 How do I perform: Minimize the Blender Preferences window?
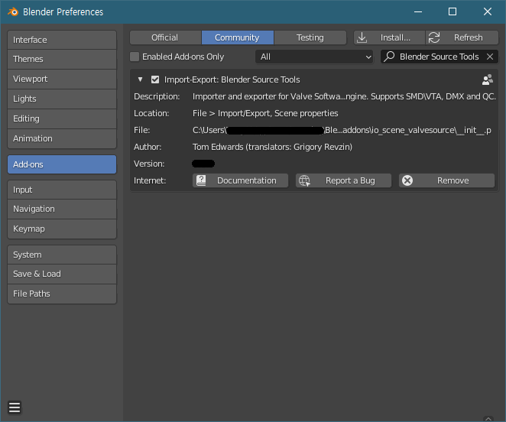pos(418,12)
